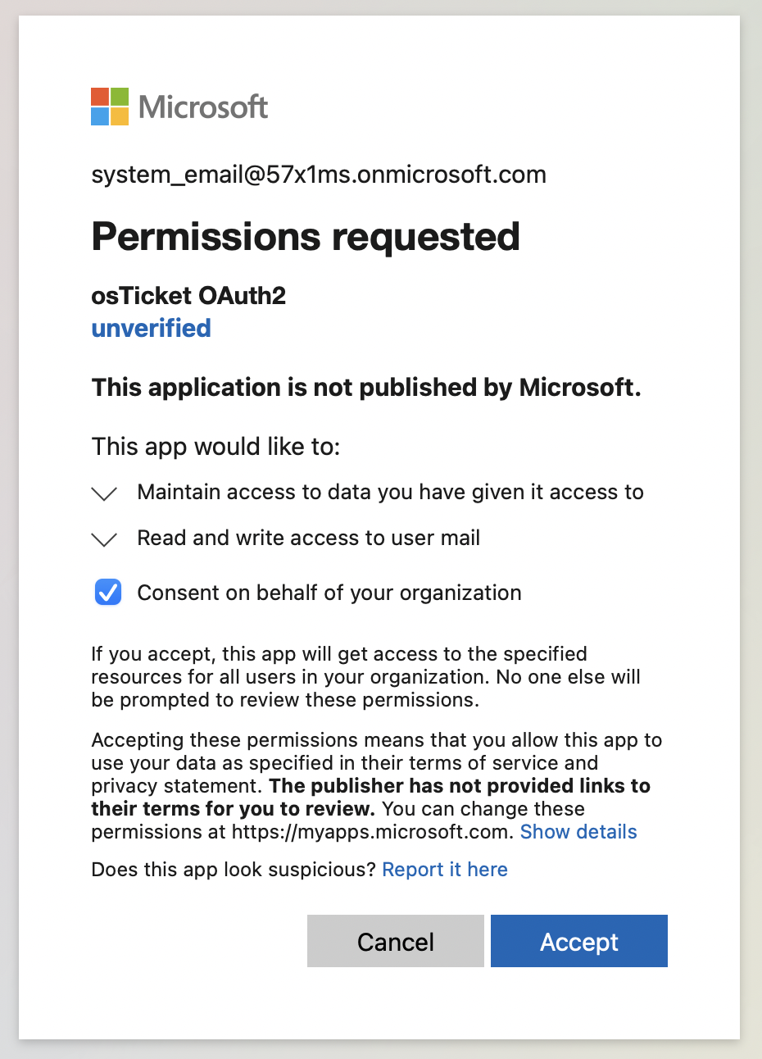The height and width of the screenshot is (1059, 762).
Task: Click the Microsoft wordmark text
Action: (203, 107)
